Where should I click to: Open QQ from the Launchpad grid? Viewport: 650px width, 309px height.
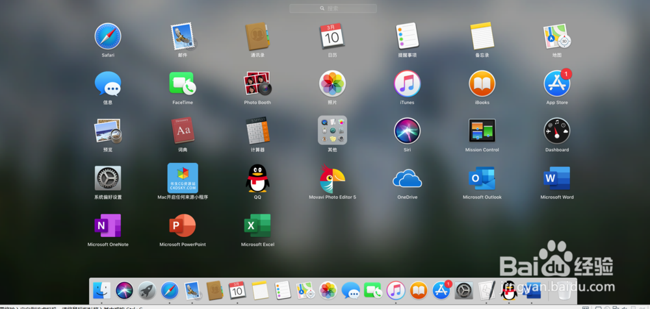coord(257,178)
